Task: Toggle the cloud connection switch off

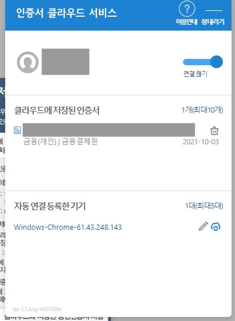Action: coord(203,62)
